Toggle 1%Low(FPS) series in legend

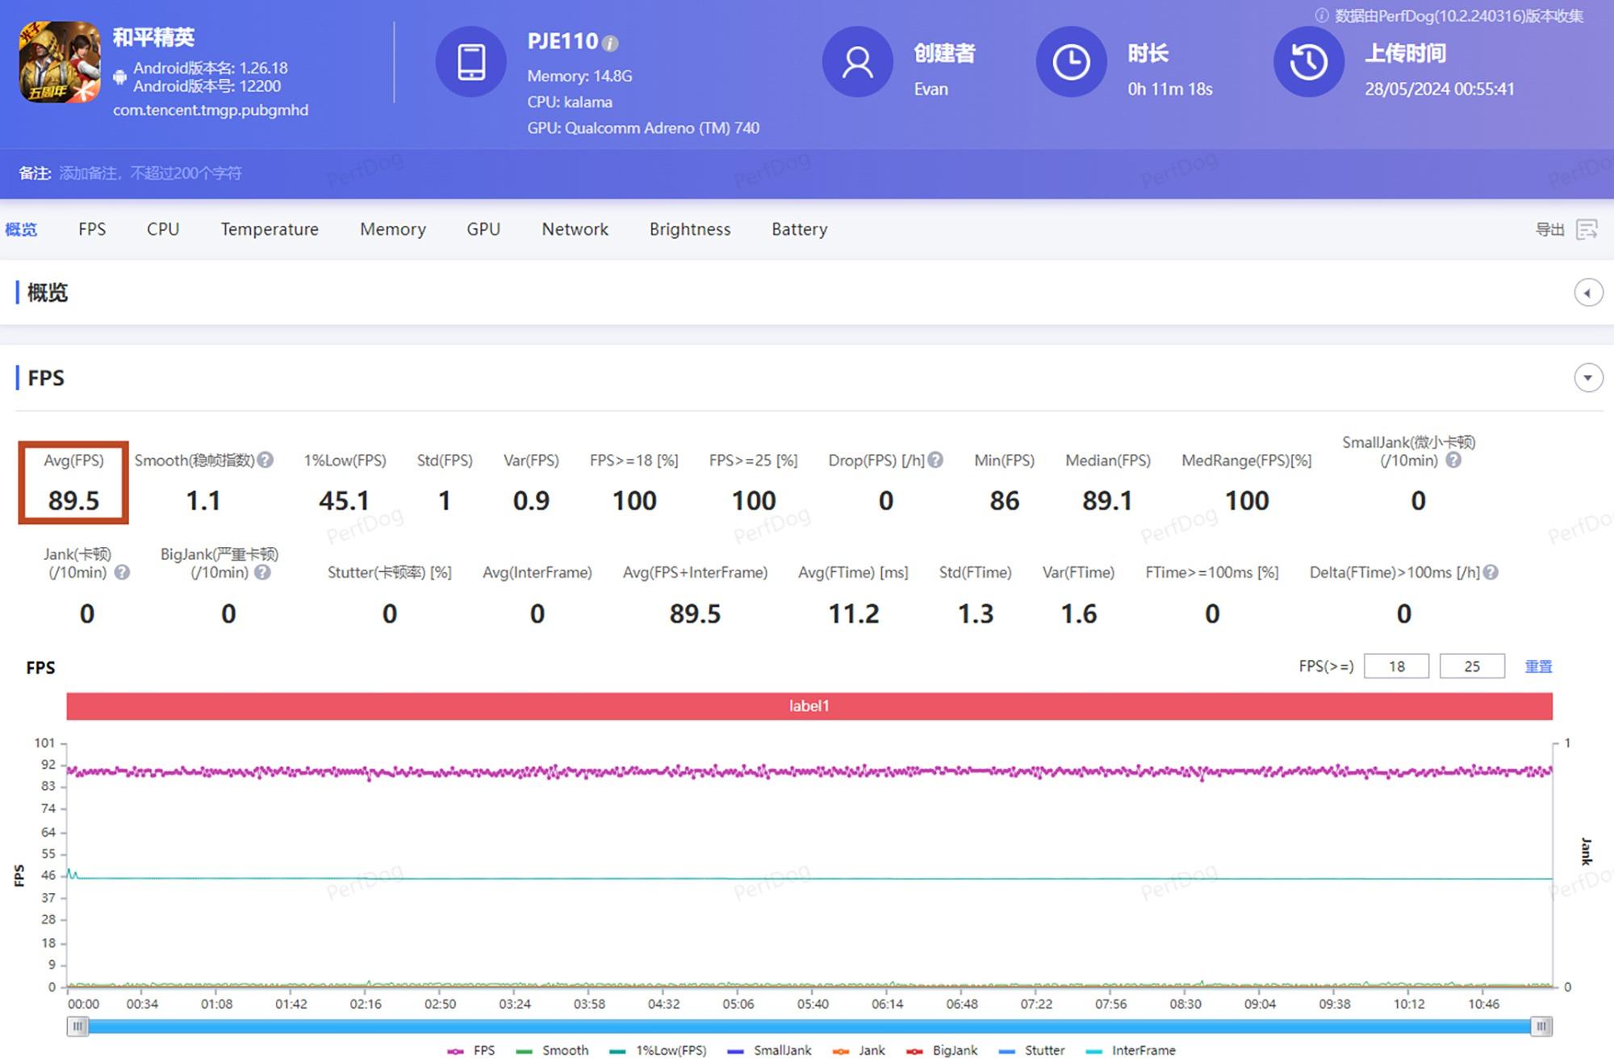point(660,1050)
